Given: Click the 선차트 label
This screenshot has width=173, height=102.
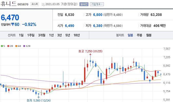Looking at the screenshot, I should pos(12,35).
